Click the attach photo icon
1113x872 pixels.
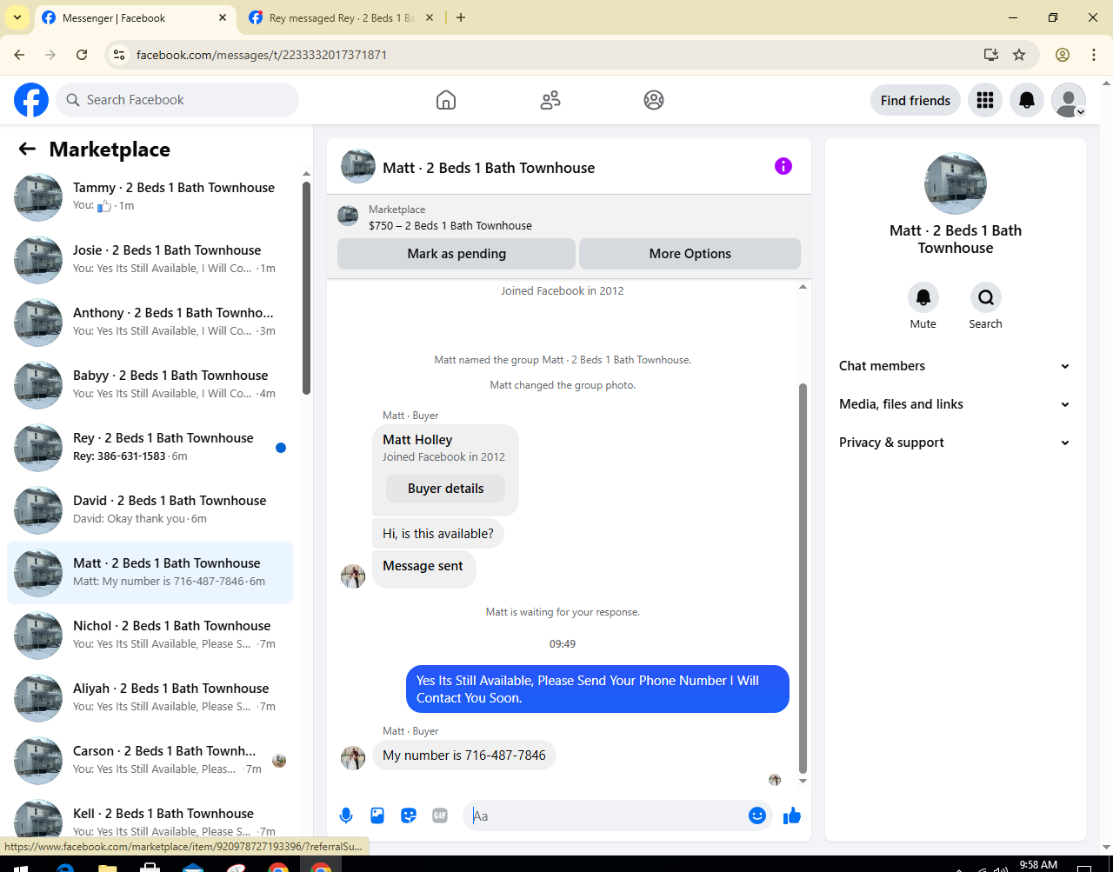[377, 815]
